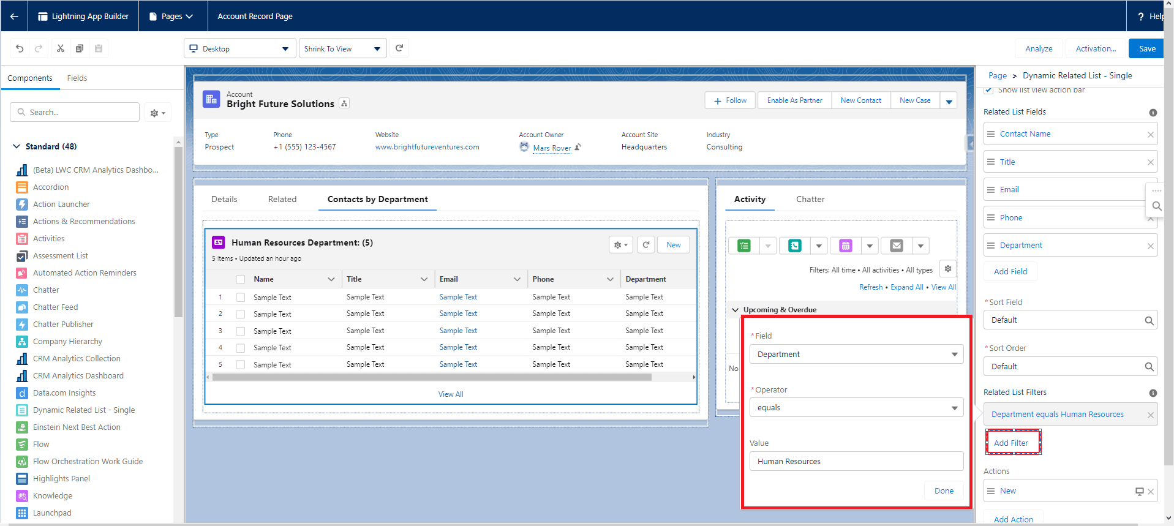Image resolution: width=1174 pixels, height=526 pixels.
Task: Refresh the Human Resources related list
Action: (646, 245)
